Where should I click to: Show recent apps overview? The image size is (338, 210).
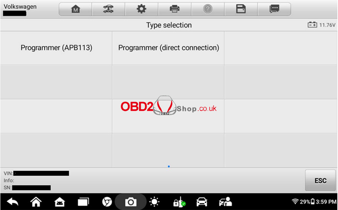point(83,202)
